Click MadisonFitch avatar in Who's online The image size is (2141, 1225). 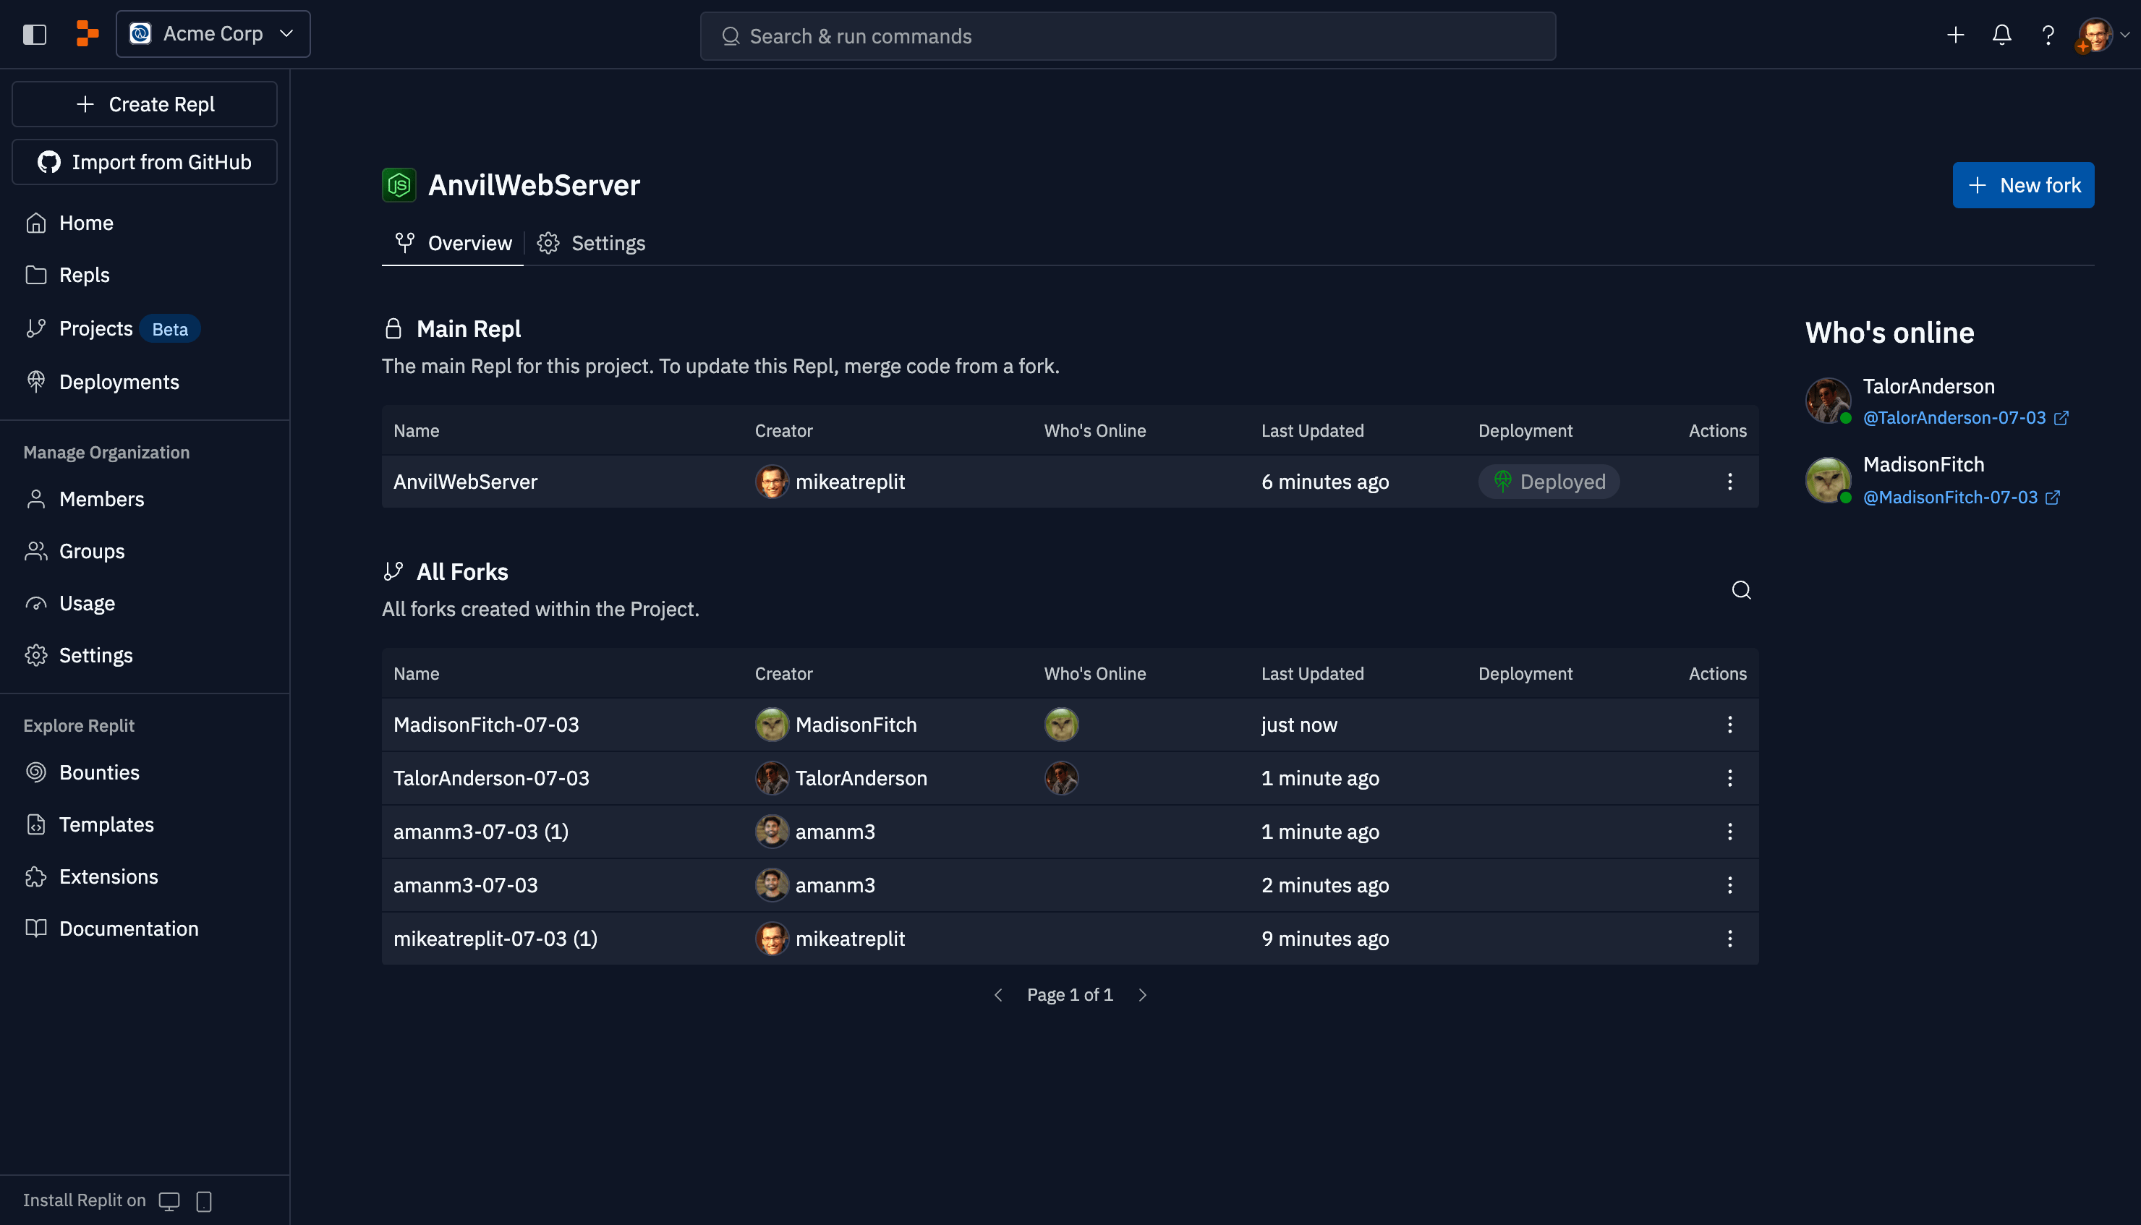tap(1827, 479)
